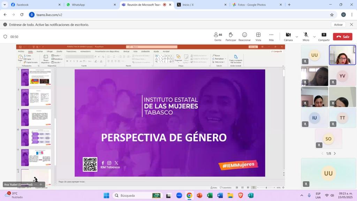Go to next participants page chevron
The width and height of the screenshot is (357, 201).
tap(335, 154)
